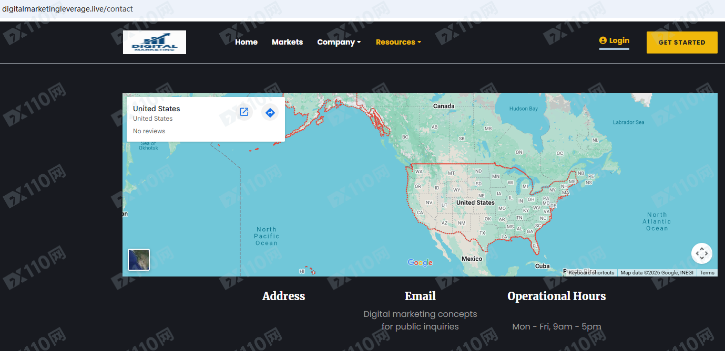Screen dimensions: 725x351
Task: Click the Labrador Sea map label
Action: [628, 122]
